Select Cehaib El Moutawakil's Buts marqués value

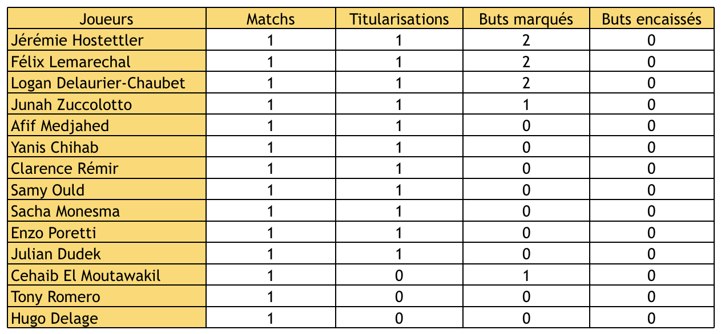tap(526, 276)
